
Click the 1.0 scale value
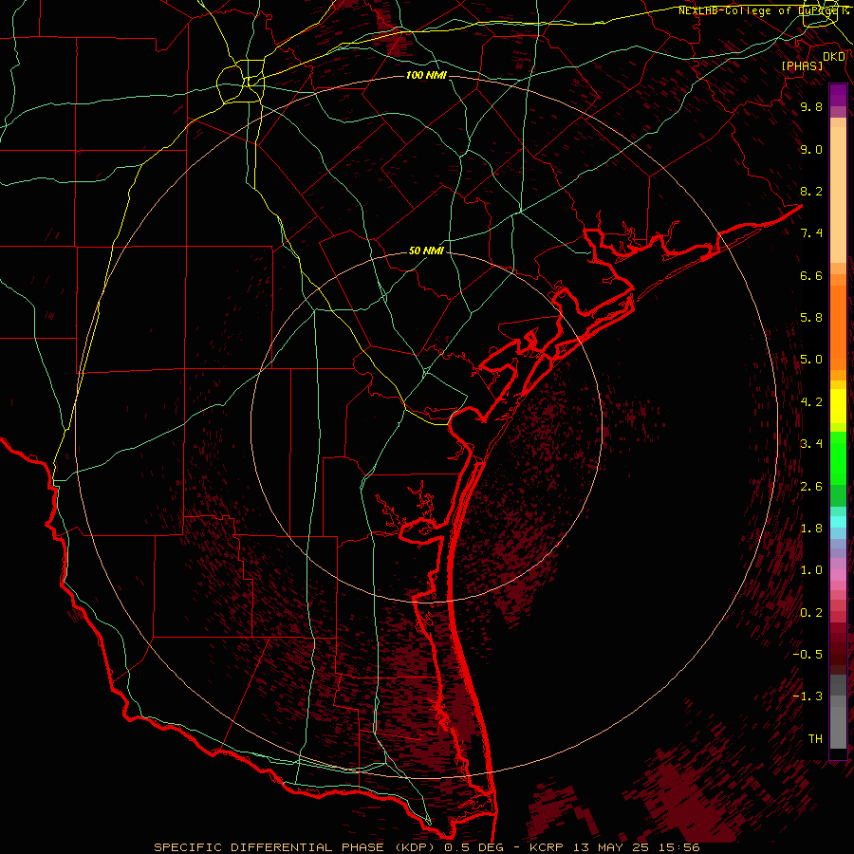tap(811, 570)
